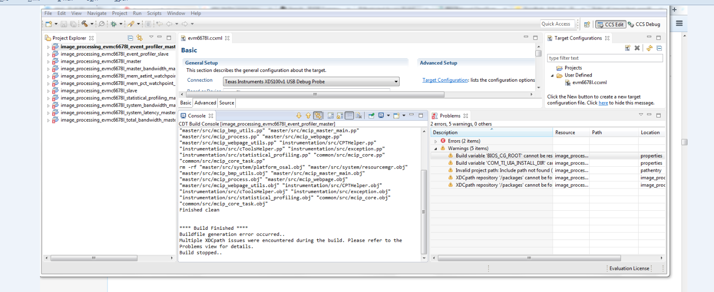This screenshot has width=714, height=292.
Task: Click Collapse All in Target Configurations
Action: (659, 48)
